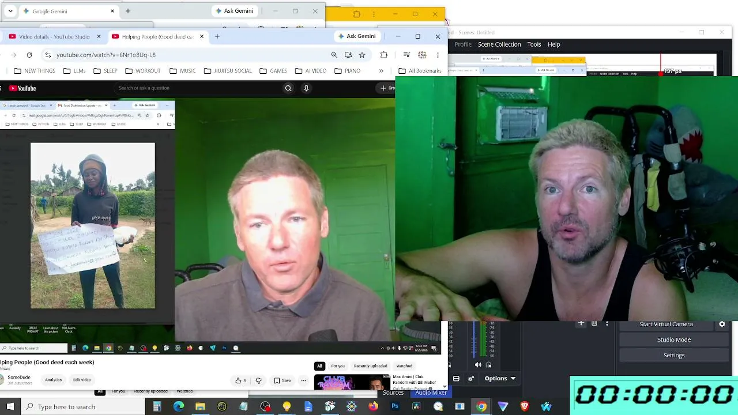
Task: Like the Helping People video
Action: tap(240, 380)
